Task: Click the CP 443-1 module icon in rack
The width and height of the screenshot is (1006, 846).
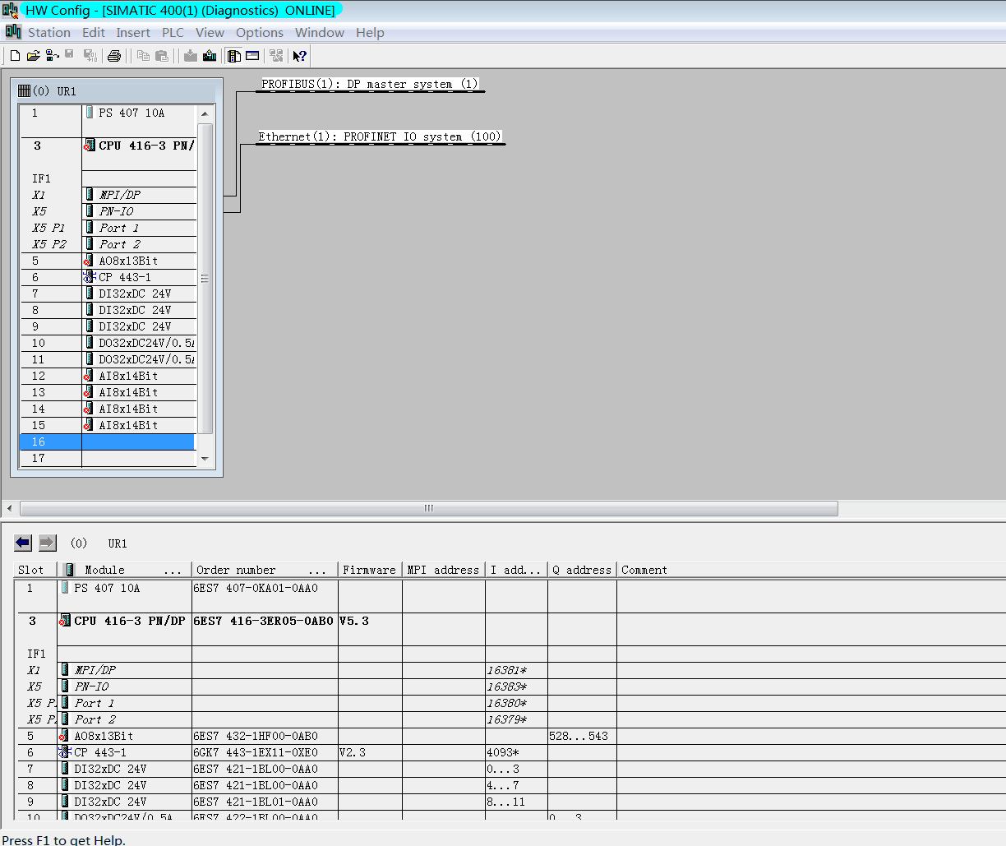Action: [90, 277]
